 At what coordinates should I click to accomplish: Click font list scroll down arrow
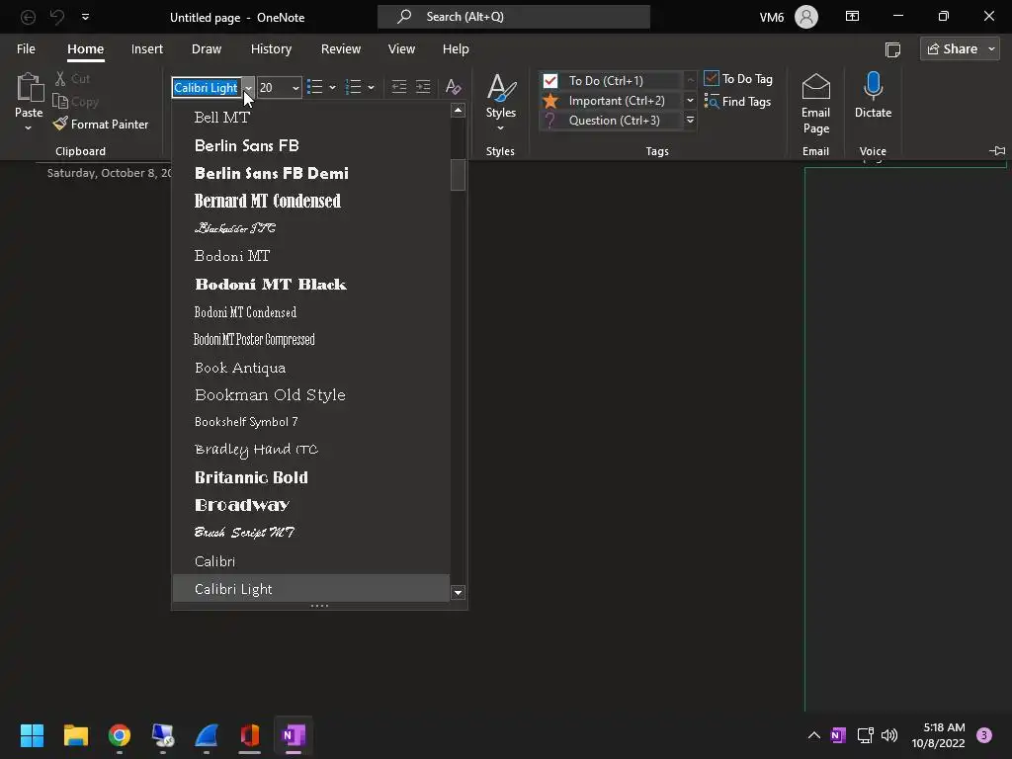[459, 593]
